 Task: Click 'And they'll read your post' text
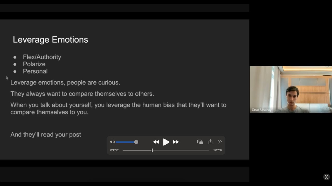coord(46,135)
